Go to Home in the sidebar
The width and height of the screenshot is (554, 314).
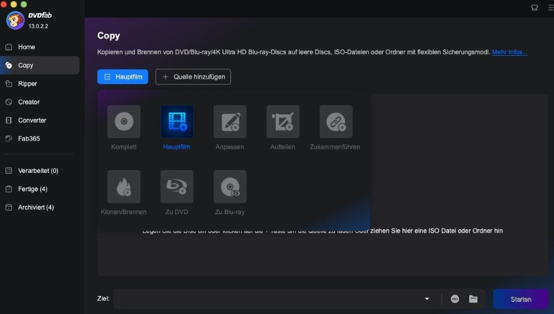click(x=40, y=47)
